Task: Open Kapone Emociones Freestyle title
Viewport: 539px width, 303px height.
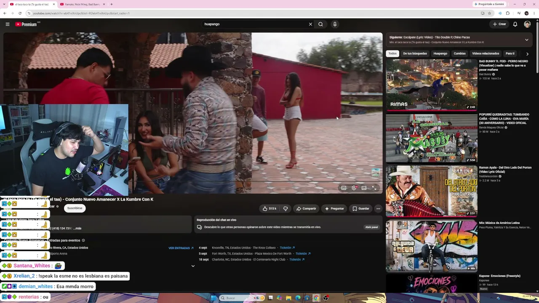Action: [x=500, y=276]
